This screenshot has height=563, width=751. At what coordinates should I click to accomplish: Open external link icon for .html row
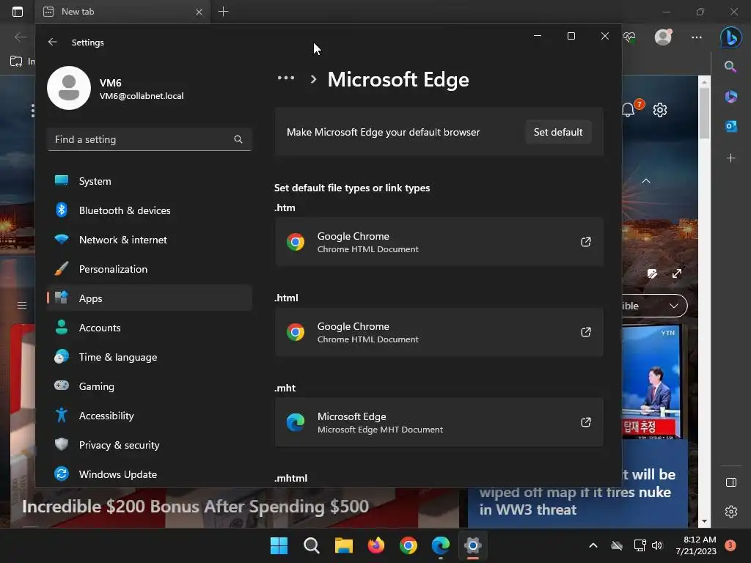tap(585, 332)
